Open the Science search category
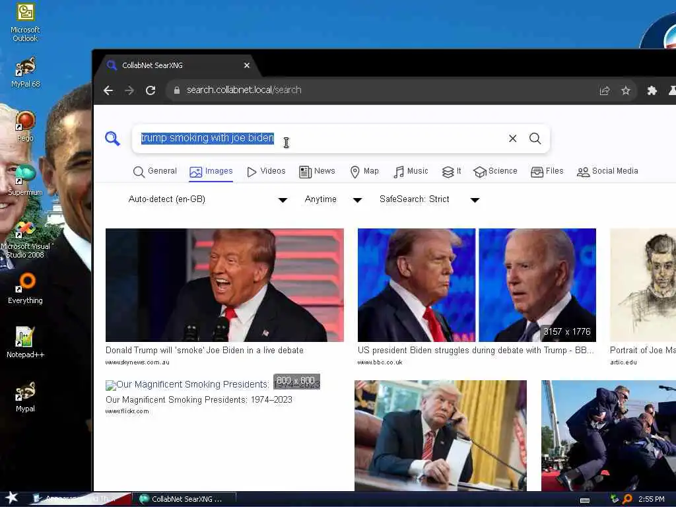The width and height of the screenshot is (676, 507). point(495,171)
